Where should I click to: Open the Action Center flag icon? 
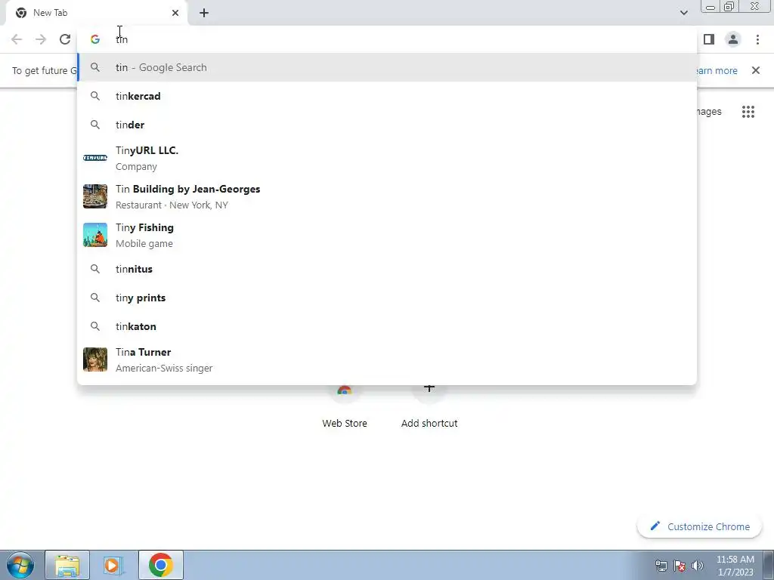pos(680,566)
